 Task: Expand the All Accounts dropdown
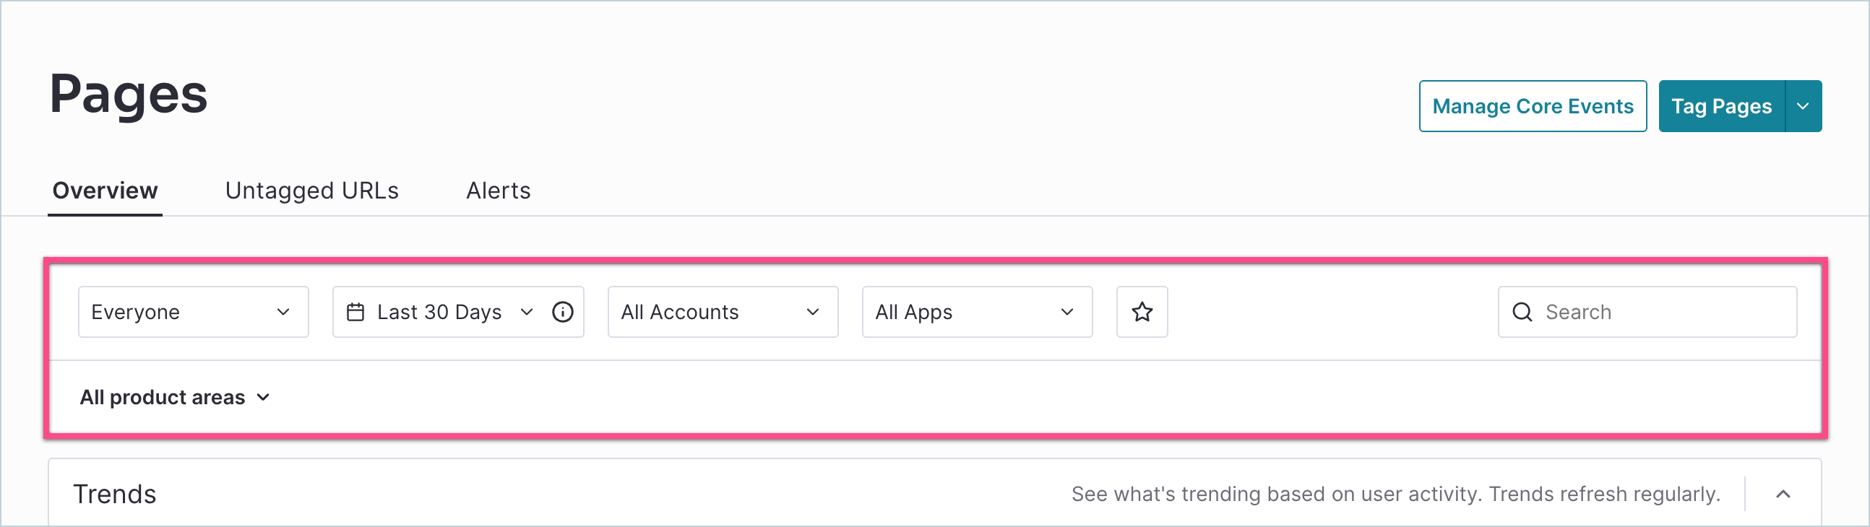[x=723, y=312]
